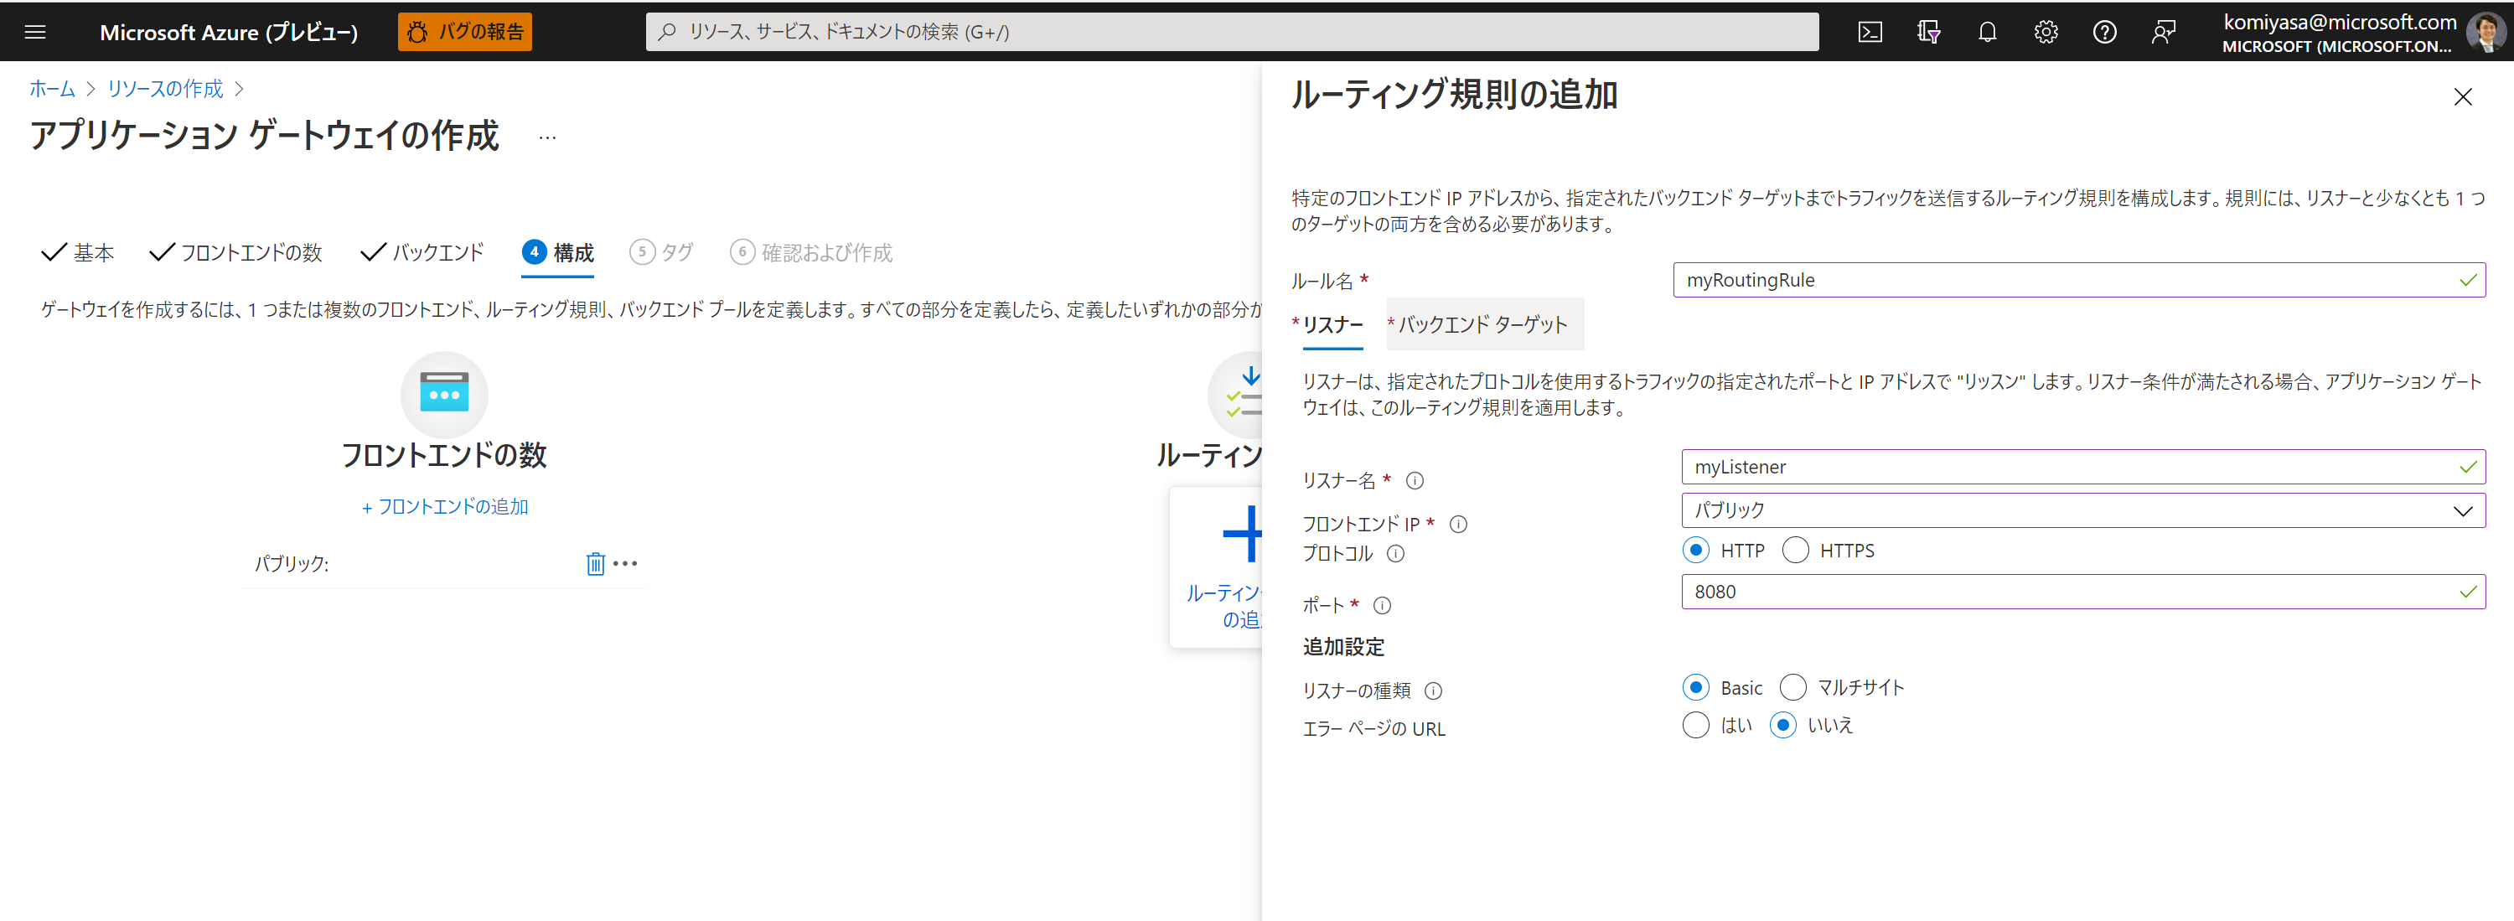This screenshot has width=2514, height=921.
Task: Open the hamburger portal menu
Action: point(35,32)
